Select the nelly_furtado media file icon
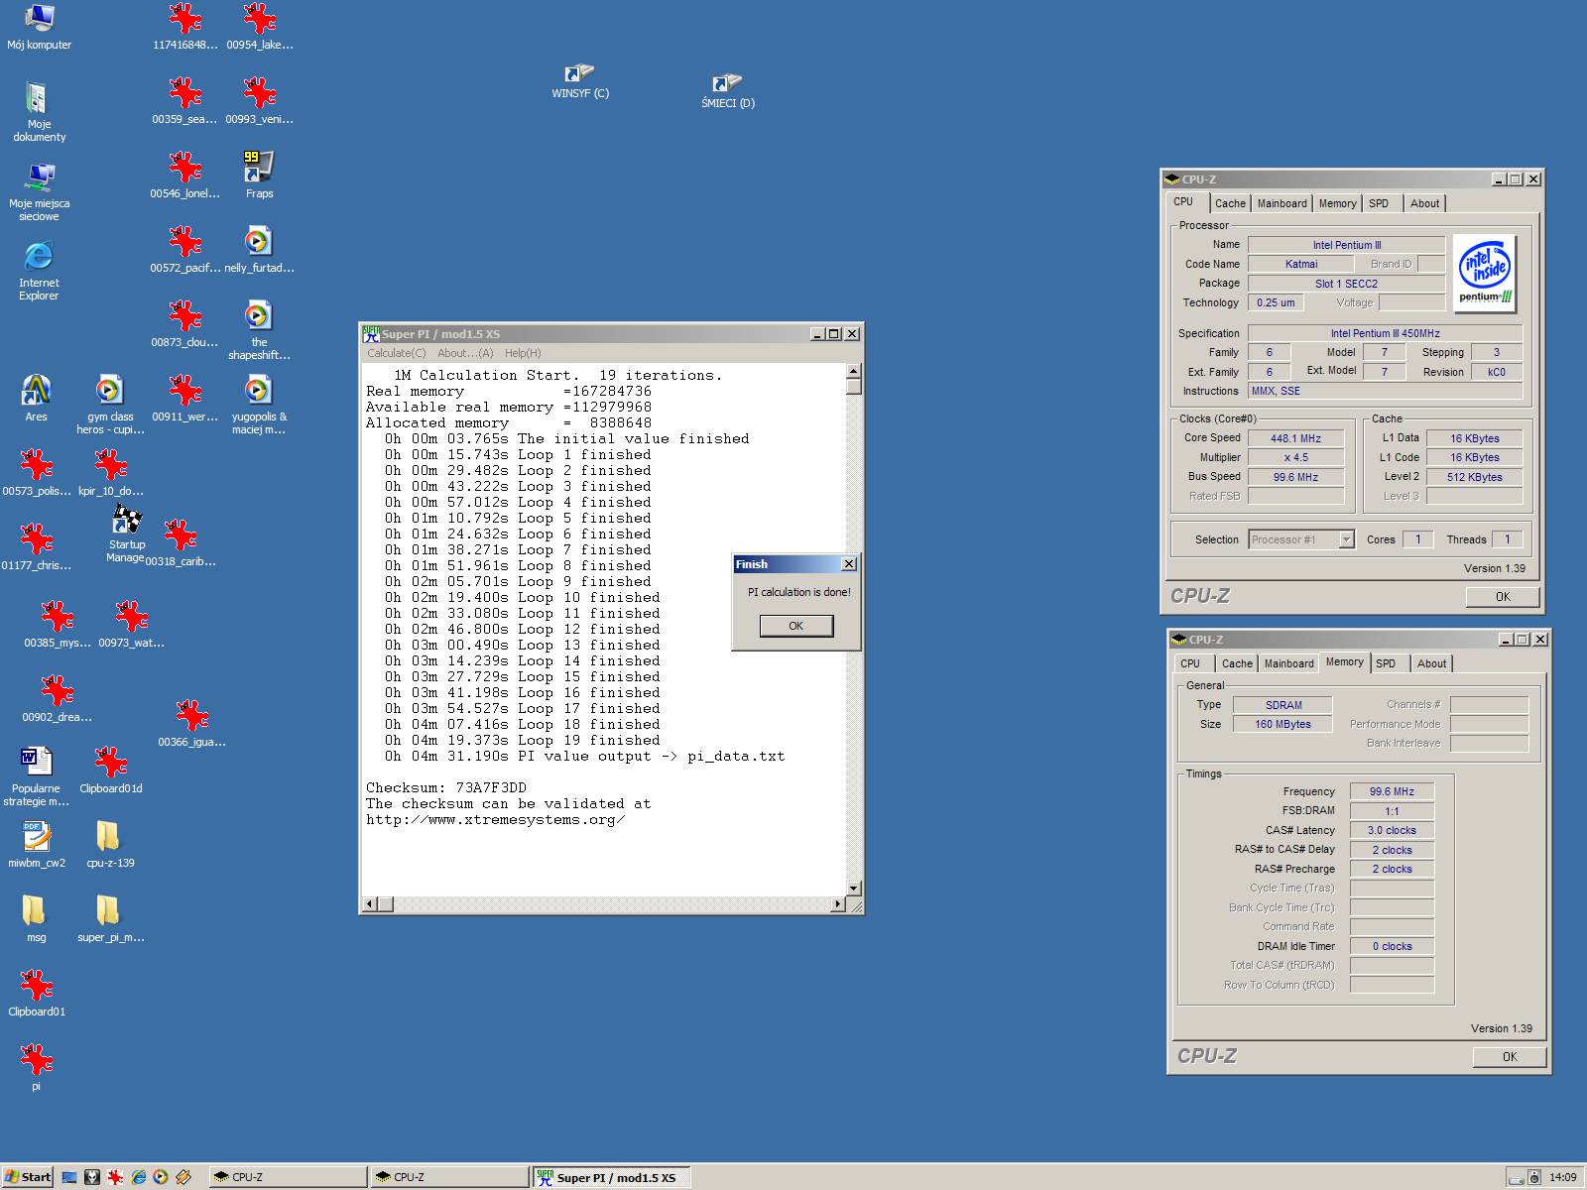The width and height of the screenshot is (1587, 1190). (x=259, y=249)
